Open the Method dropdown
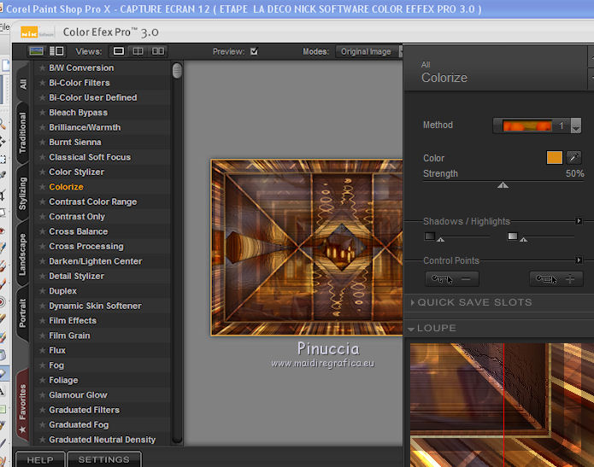Viewport: 594px width, 467px height. click(576, 126)
